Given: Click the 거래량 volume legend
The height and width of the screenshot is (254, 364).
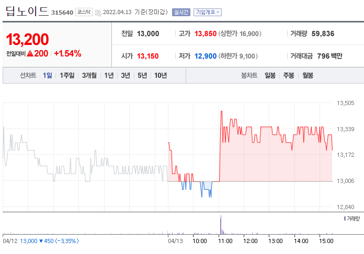Looking at the screenshot, I should coord(351,218).
